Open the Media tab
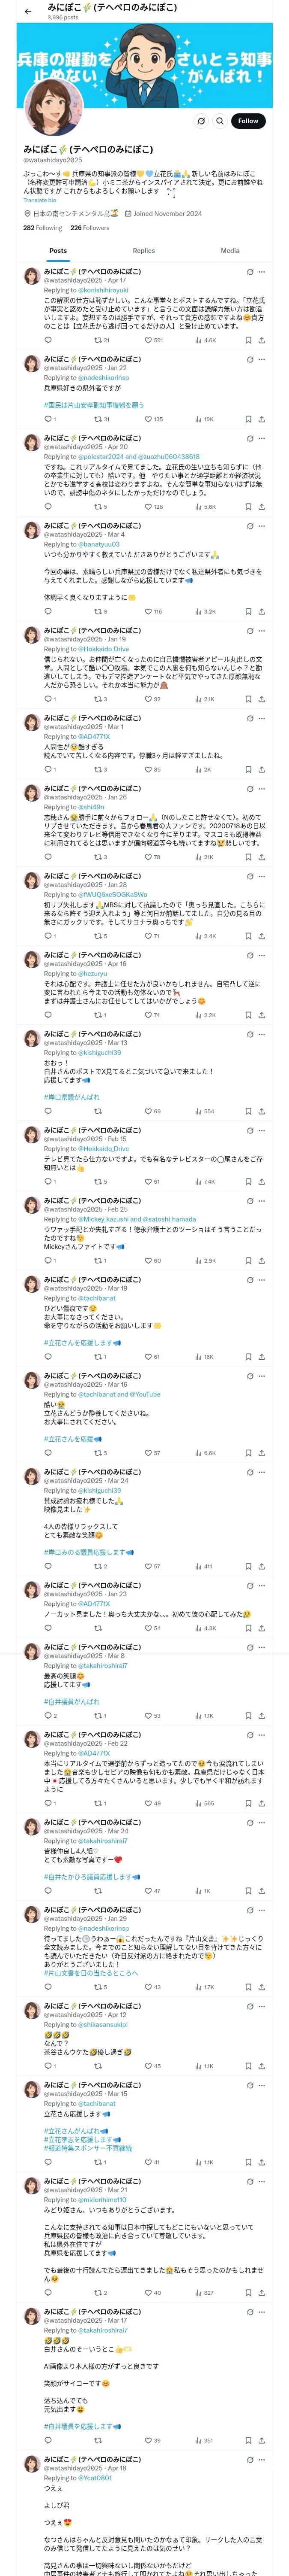The width and height of the screenshot is (289, 2576). [x=230, y=251]
